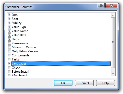The image size is (123, 94).
Task: Enable the Only Below Version column
Action: (9, 51)
